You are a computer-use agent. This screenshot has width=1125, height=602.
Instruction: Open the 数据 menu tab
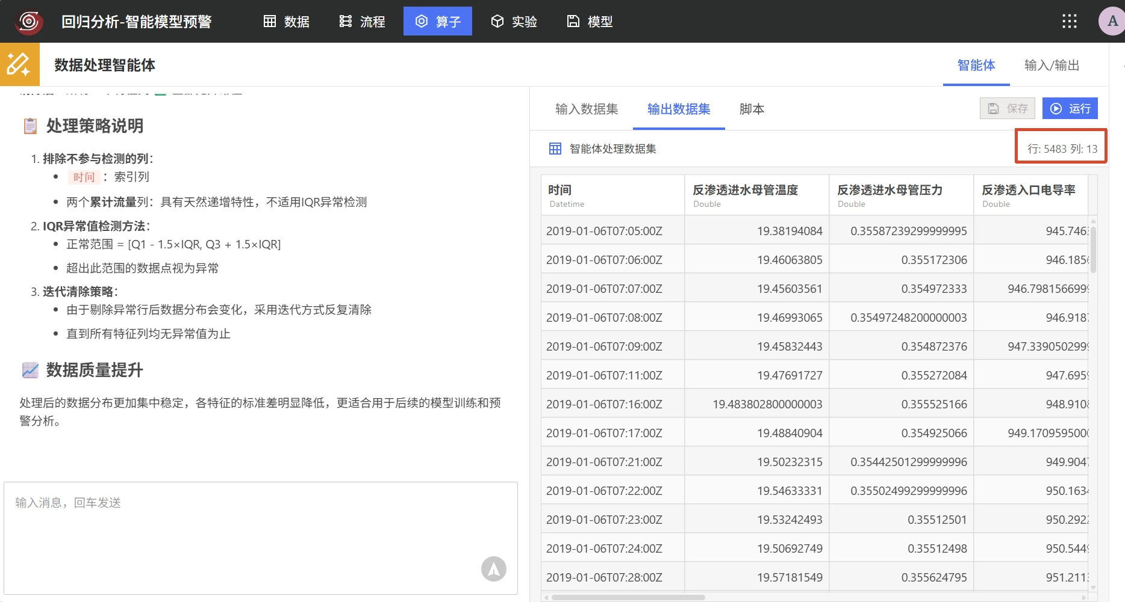pyautogui.click(x=287, y=22)
